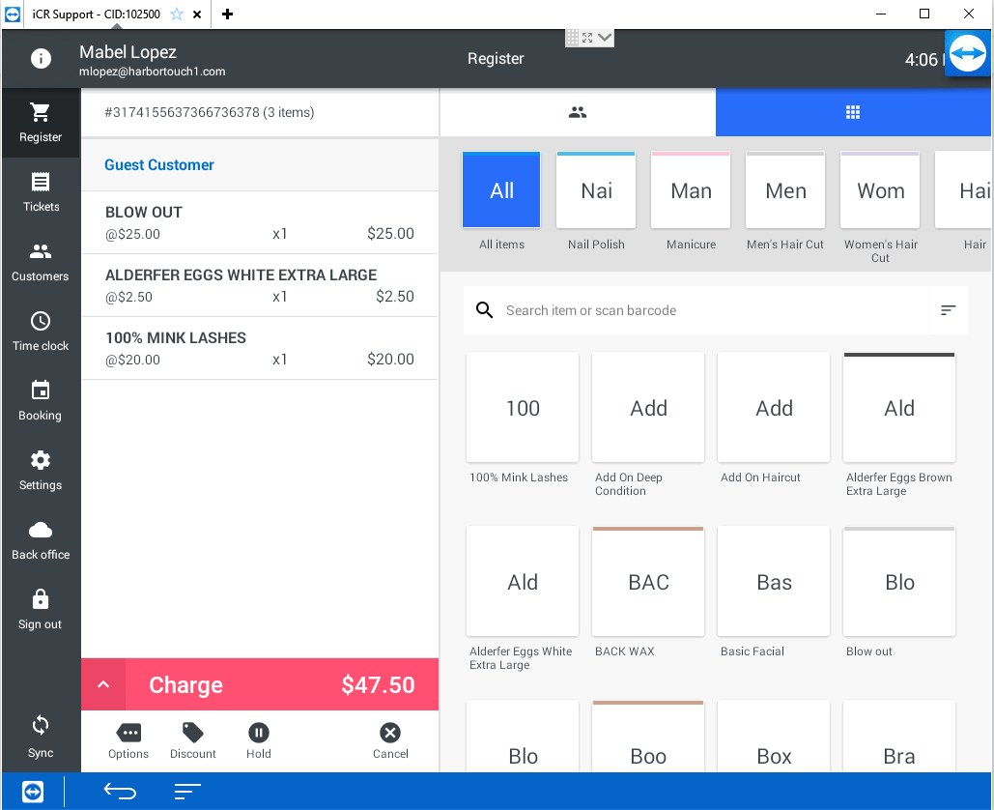
Task: Put the ticket on Hold
Action: click(259, 740)
